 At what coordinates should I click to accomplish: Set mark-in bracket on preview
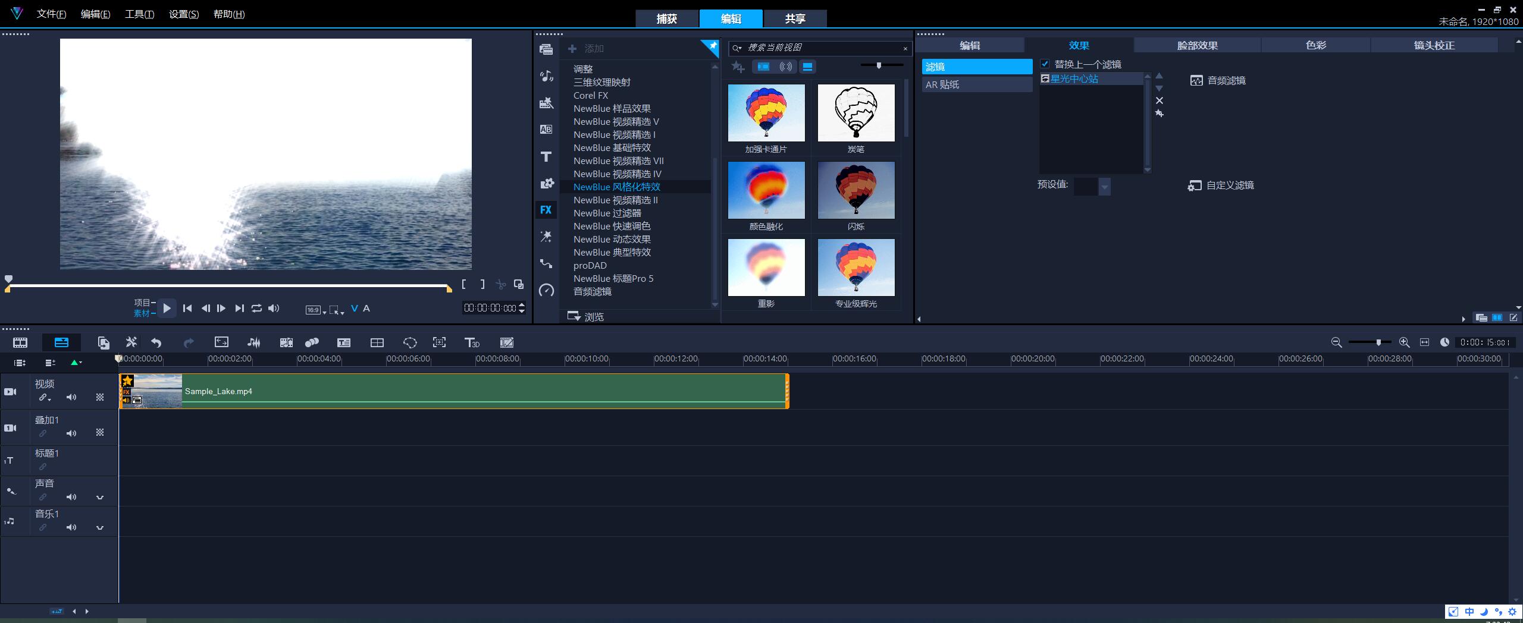[464, 285]
